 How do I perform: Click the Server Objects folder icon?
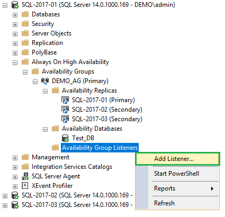(25, 33)
